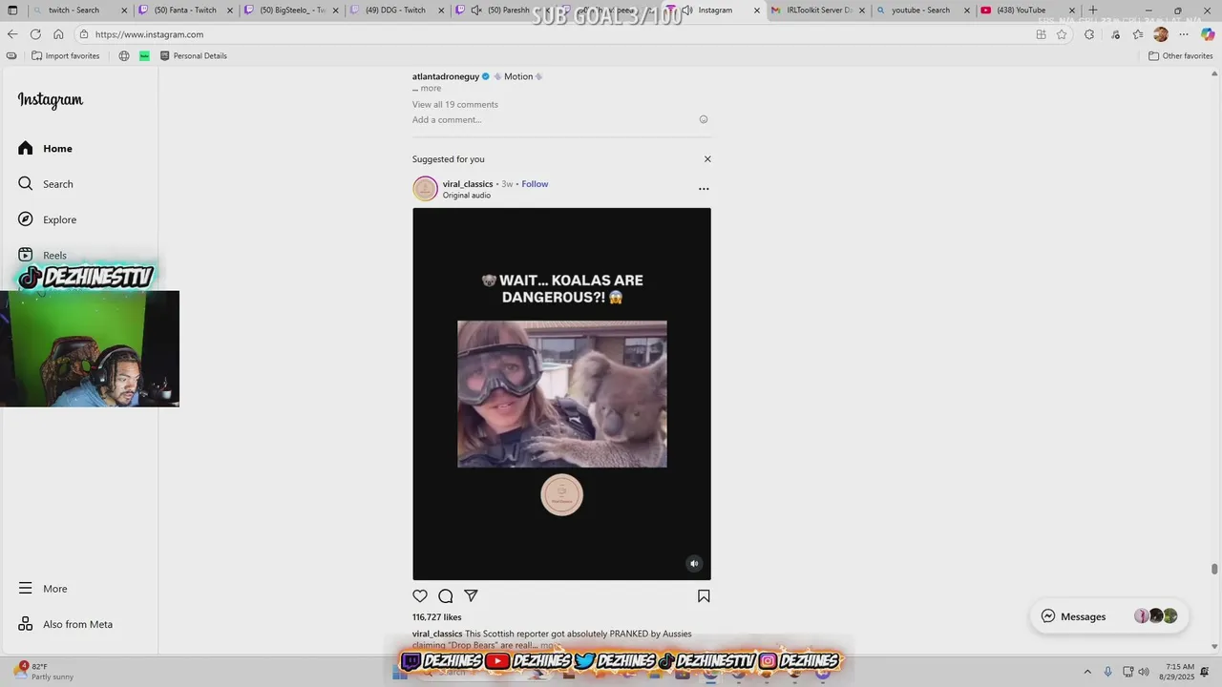
Task: Switch to the DDG - Twitch tab
Action: (x=398, y=10)
